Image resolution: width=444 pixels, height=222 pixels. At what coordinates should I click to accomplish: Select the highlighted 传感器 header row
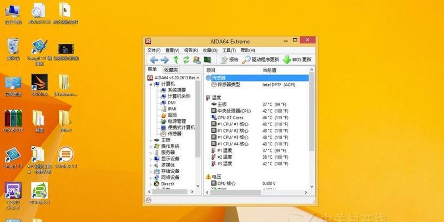257,78
